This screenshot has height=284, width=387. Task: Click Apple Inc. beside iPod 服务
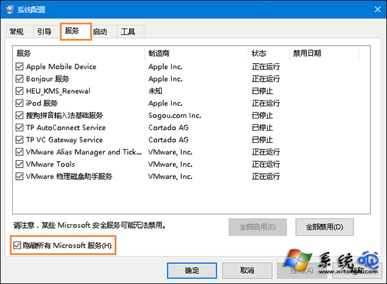(x=165, y=103)
